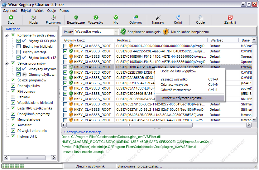Click the green shield of the CLSID{00F442C2 row
Image resolution: width=259 pixels, height=170 pixels.
coord(71,51)
